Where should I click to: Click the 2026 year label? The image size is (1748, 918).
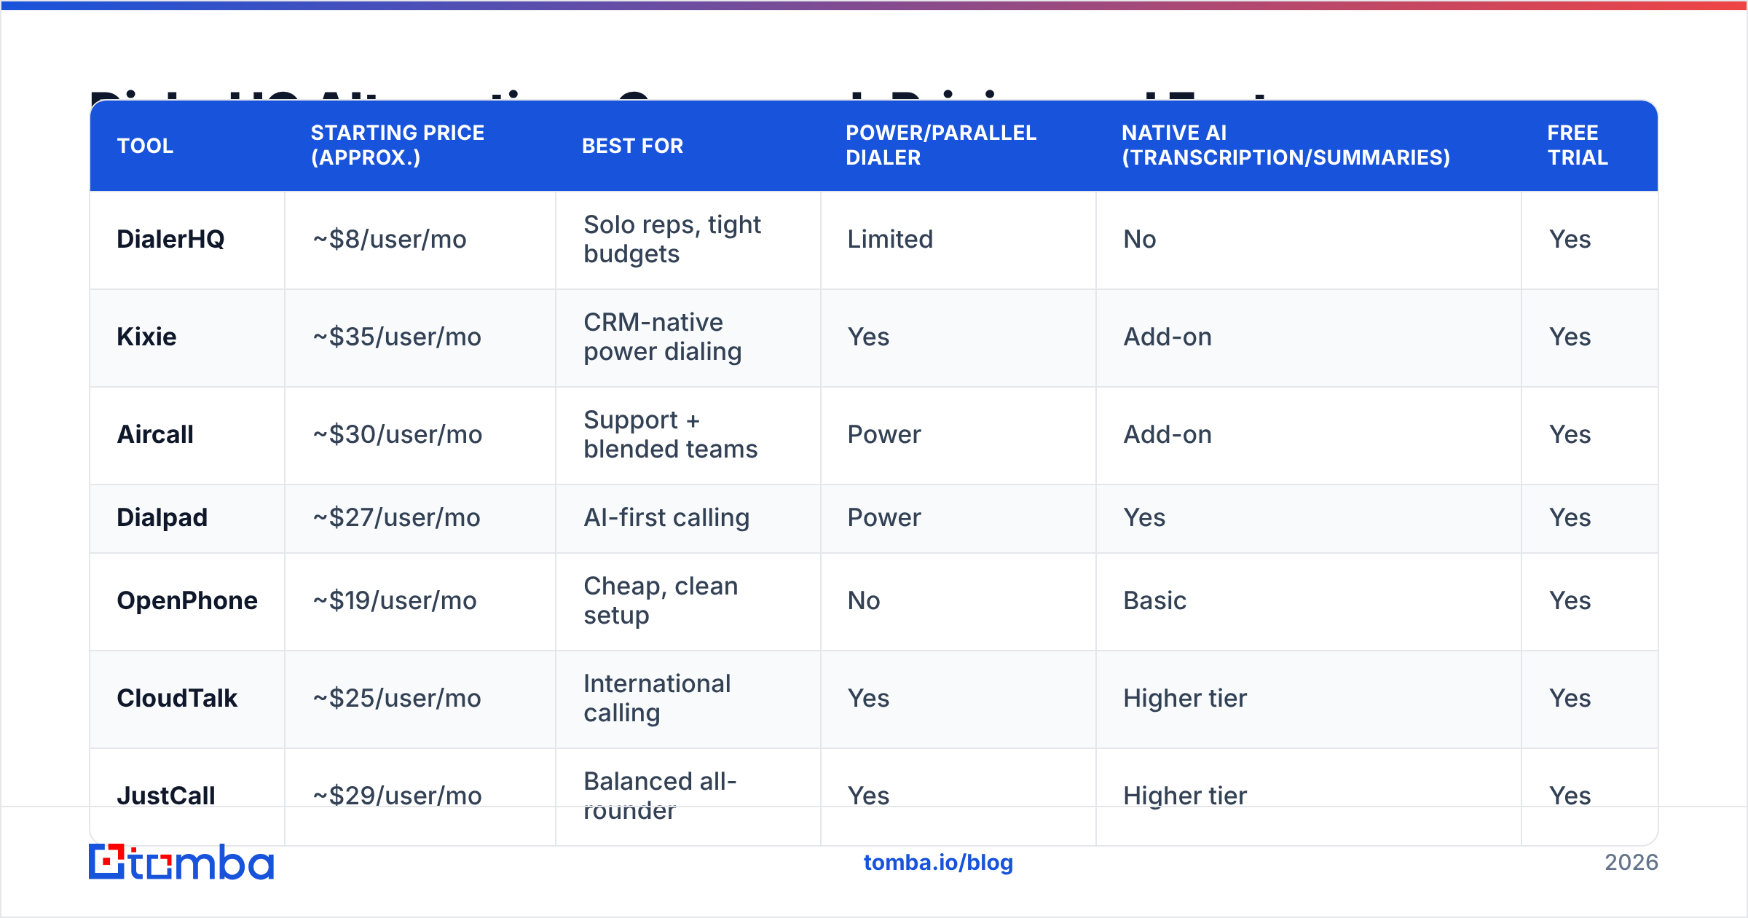pos(1631,863)
